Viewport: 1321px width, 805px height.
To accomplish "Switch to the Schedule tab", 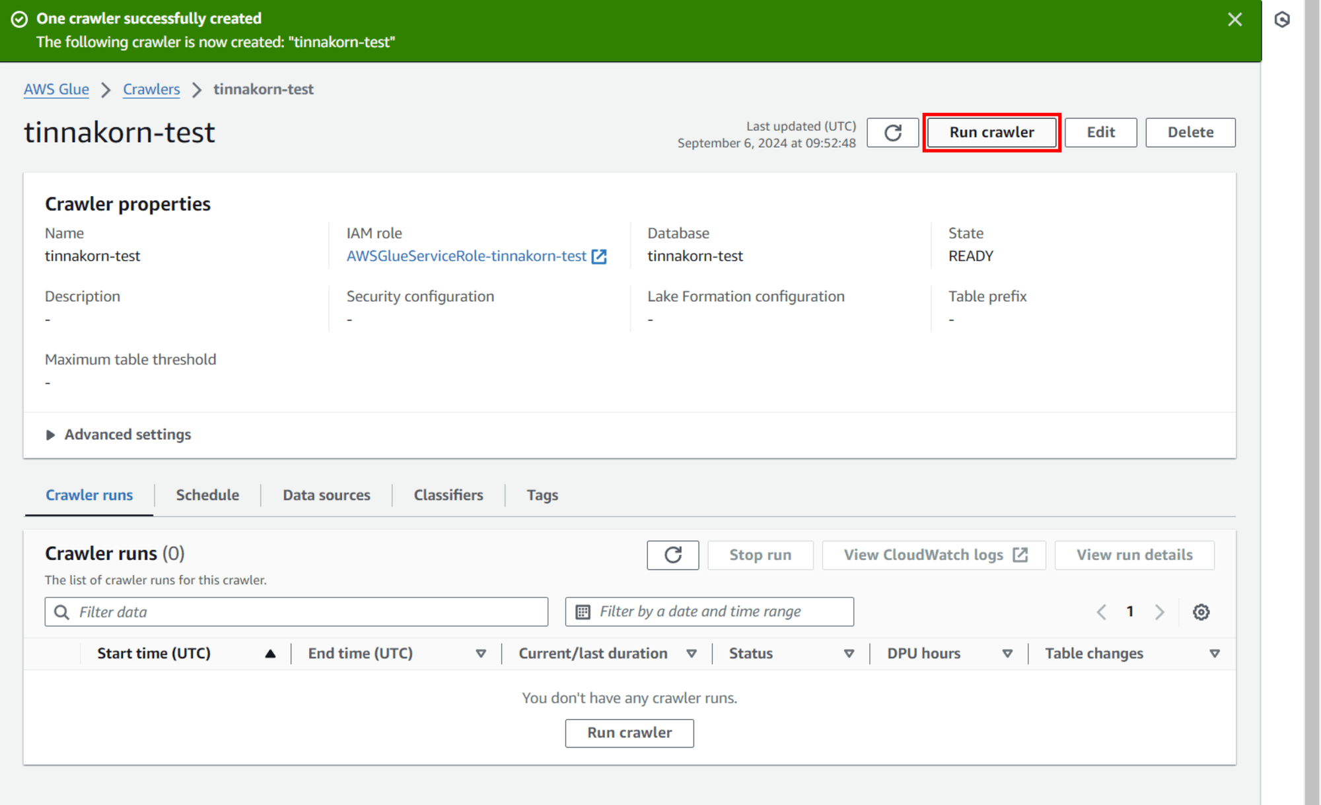I will (x=207, y=495).
